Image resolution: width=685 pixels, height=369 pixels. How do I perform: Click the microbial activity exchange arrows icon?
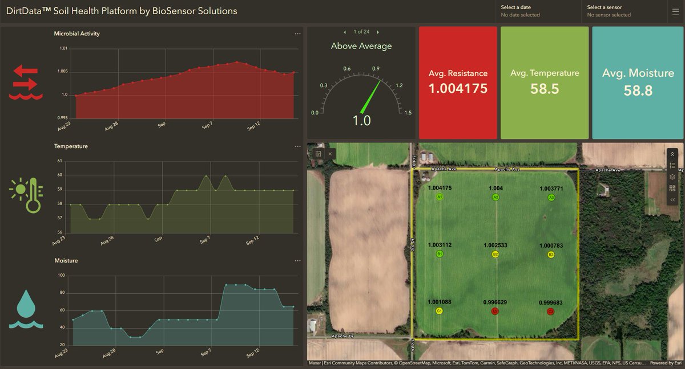[x=26, y=83]
